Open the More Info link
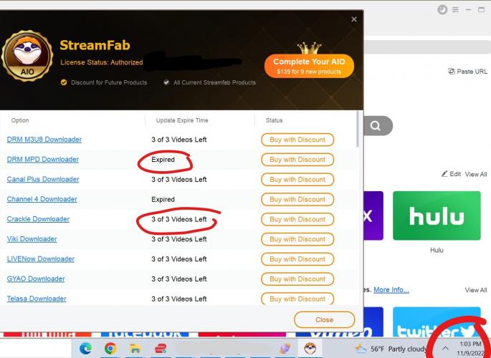Screen dimensions: 491x358 pos(391,290)
